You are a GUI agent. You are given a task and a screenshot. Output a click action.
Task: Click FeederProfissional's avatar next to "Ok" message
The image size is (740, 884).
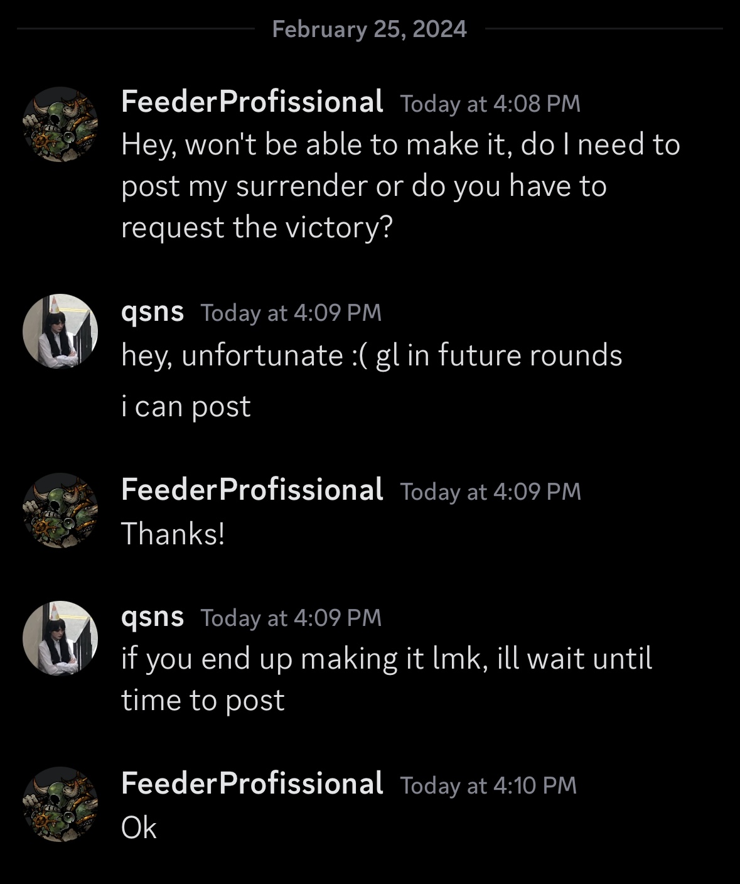(60, 804)
